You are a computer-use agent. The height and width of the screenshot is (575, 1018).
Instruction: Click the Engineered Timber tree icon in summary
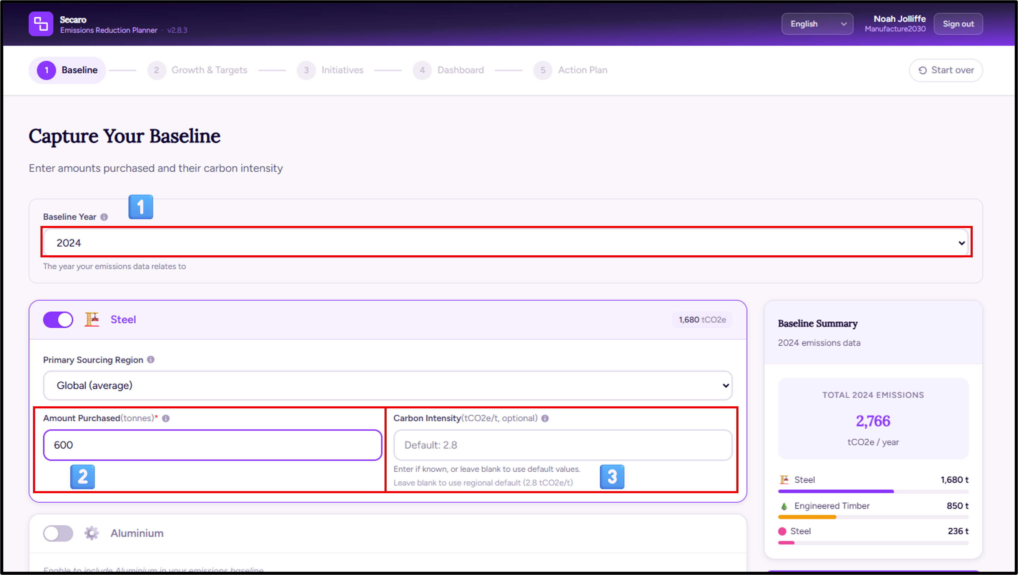784,506
